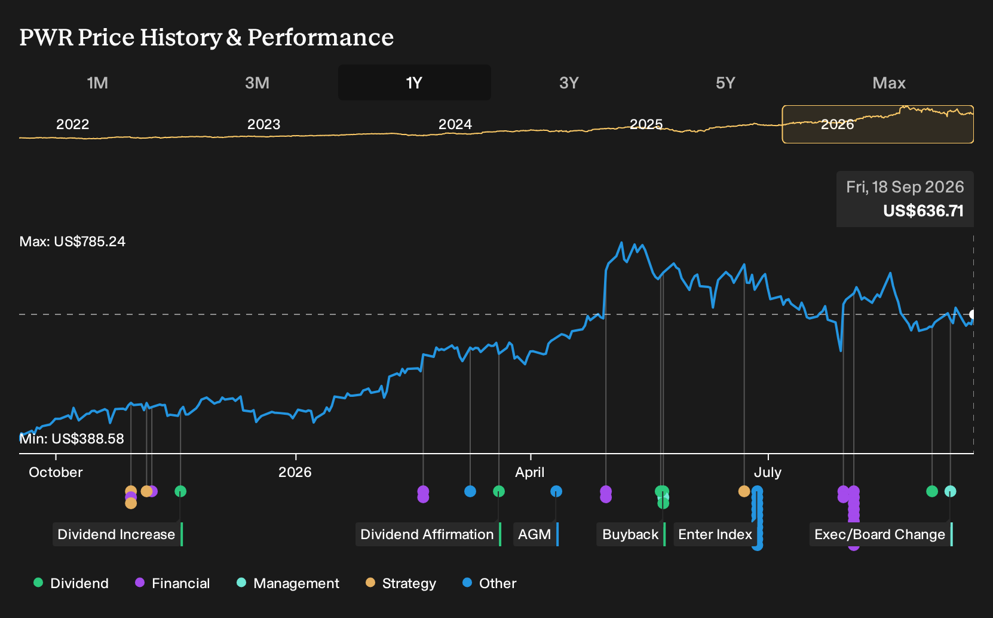This screenshot has height=618, width=993.
Task: Open the Dividend Increase event label
Action: tap(117, 534)
